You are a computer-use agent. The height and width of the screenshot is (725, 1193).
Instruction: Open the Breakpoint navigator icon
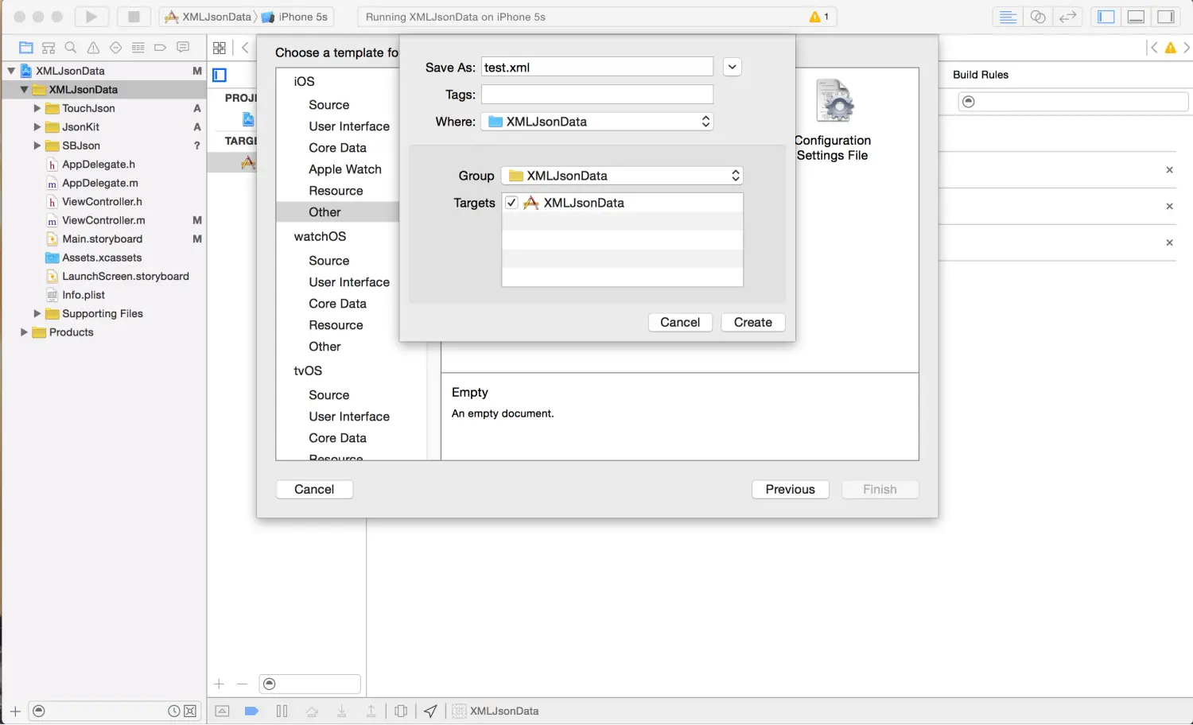(x=160, y=48)
